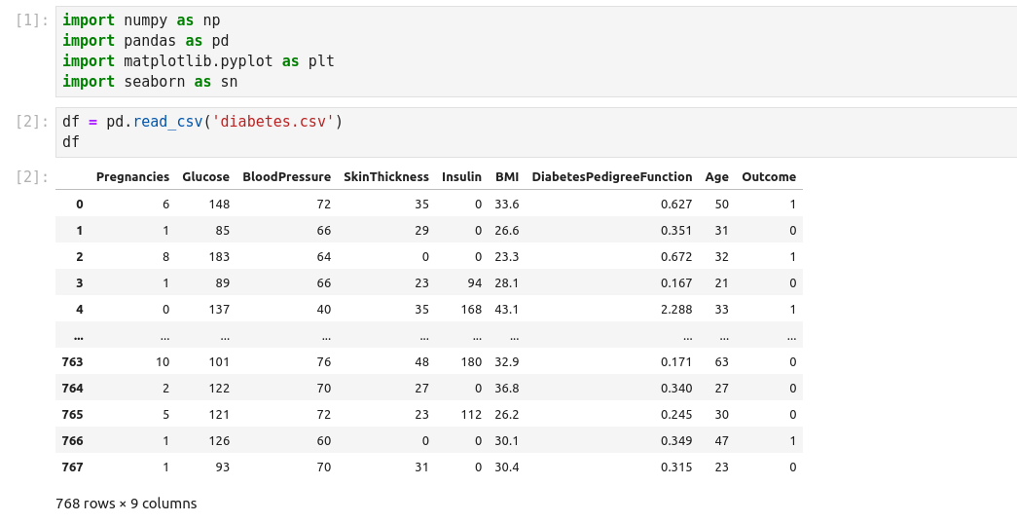Click the BloodPressure column header

286,177
